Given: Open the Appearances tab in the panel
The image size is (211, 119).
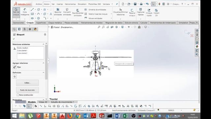Looking at the screenshot, I should (35, 29).
